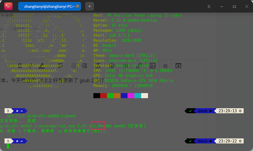
Task: Click the Deepin Terminal app icon
Action: tap(8, 6)
